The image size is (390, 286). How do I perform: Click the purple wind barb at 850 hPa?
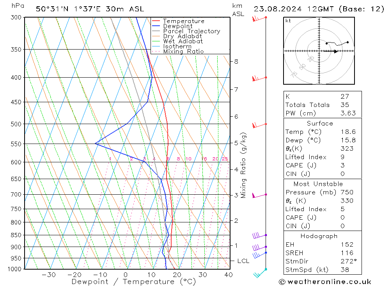(259, 235)
